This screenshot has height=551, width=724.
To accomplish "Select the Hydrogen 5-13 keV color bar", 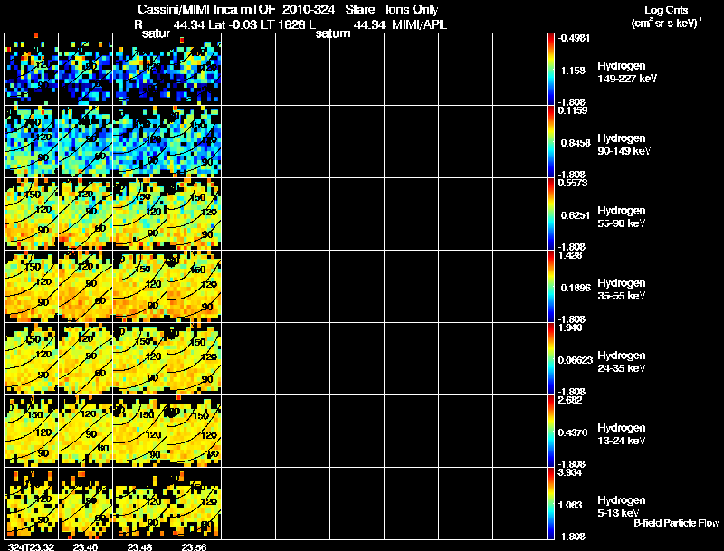I will tap(551, 503).
